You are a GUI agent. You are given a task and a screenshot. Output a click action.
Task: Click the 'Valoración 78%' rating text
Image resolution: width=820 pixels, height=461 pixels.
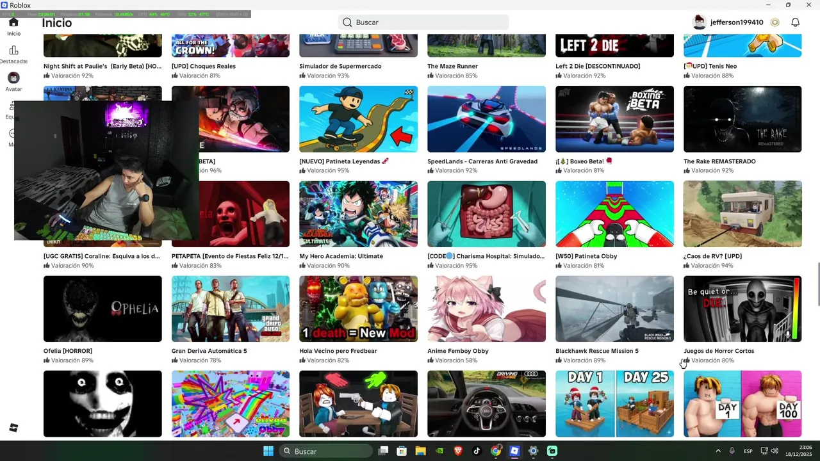coord(200,360)
